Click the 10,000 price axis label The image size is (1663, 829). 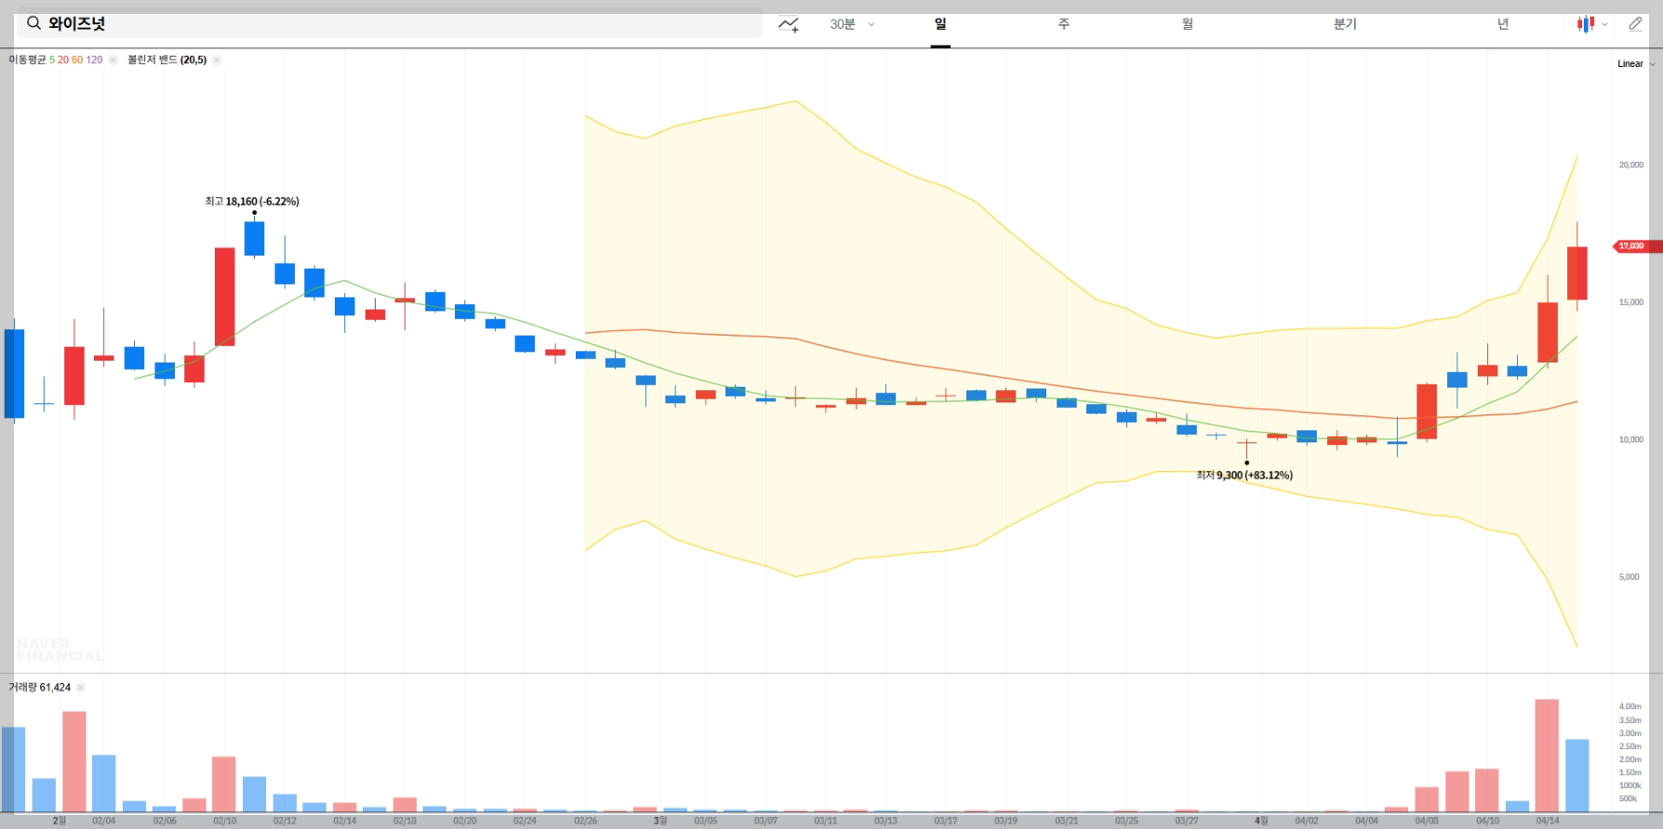coord(1630,440)
